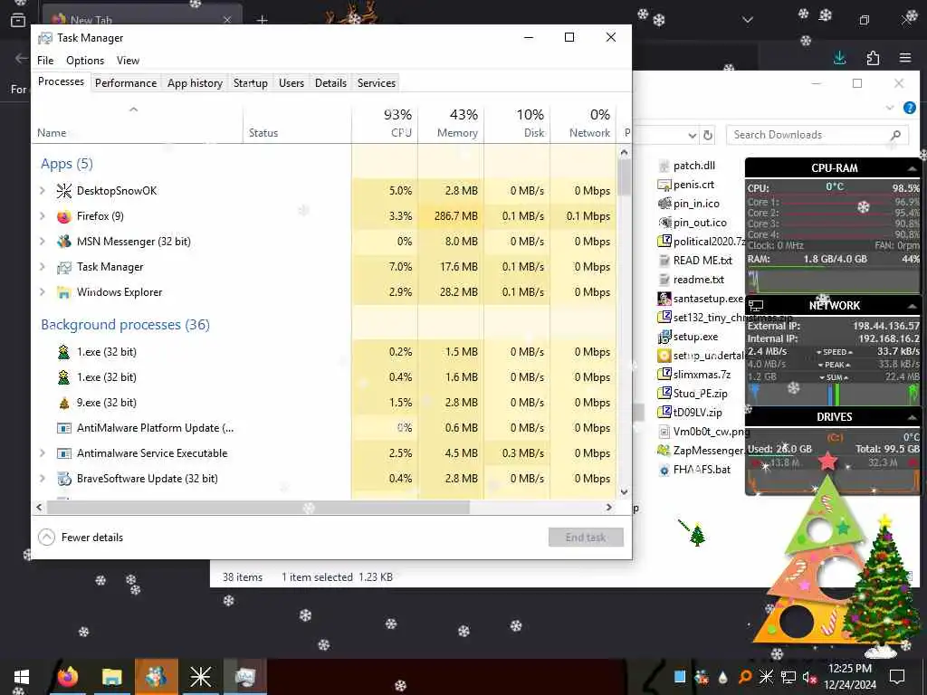Click the Fewer details button
This screenshot has width=927, height=695.
(81, 538)
